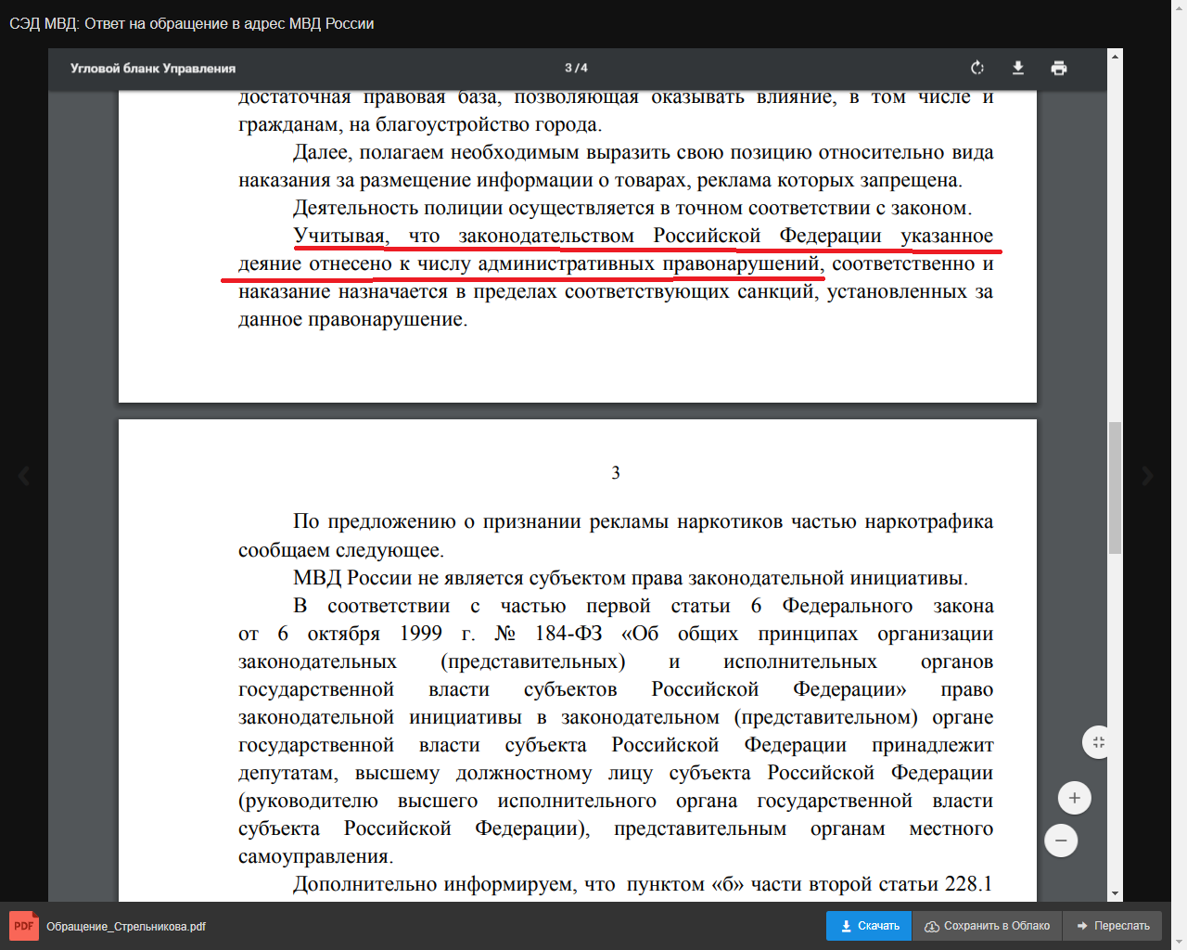Click the red PDF file icon
This screenshot has width=1187, height=950.
24,926
